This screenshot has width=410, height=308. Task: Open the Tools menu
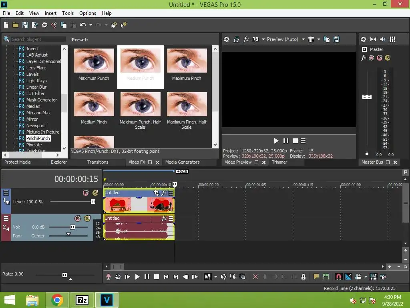[x=68, y=13]
